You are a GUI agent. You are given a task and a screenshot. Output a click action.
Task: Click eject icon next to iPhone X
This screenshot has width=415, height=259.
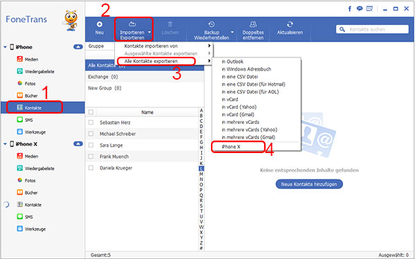77,144
